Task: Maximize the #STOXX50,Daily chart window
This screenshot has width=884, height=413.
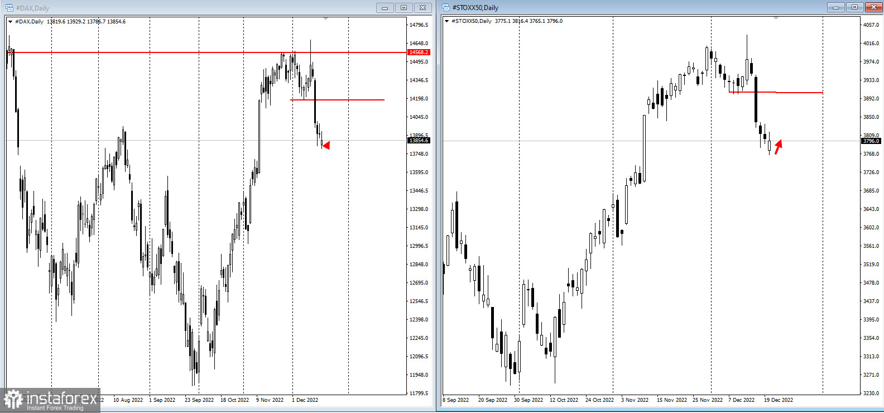Action: click(x=854, y=7)
